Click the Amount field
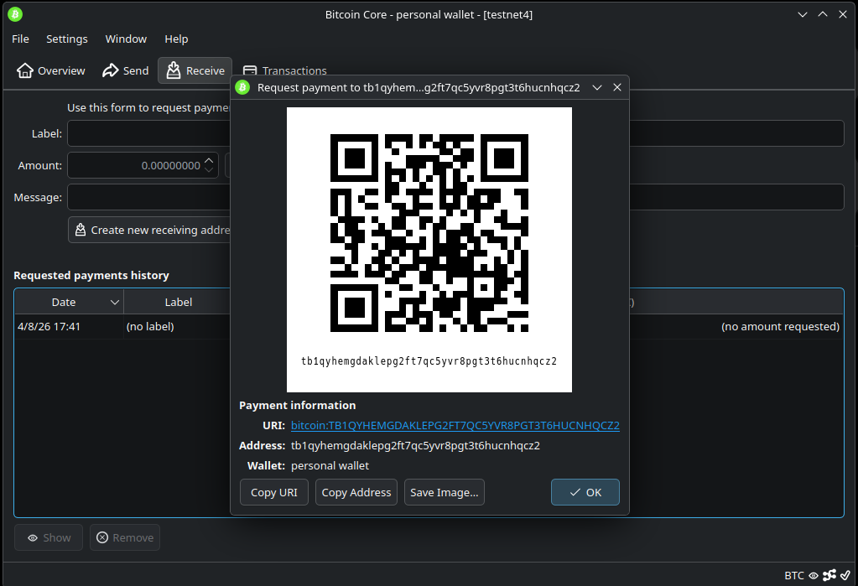 pos(143,165)
